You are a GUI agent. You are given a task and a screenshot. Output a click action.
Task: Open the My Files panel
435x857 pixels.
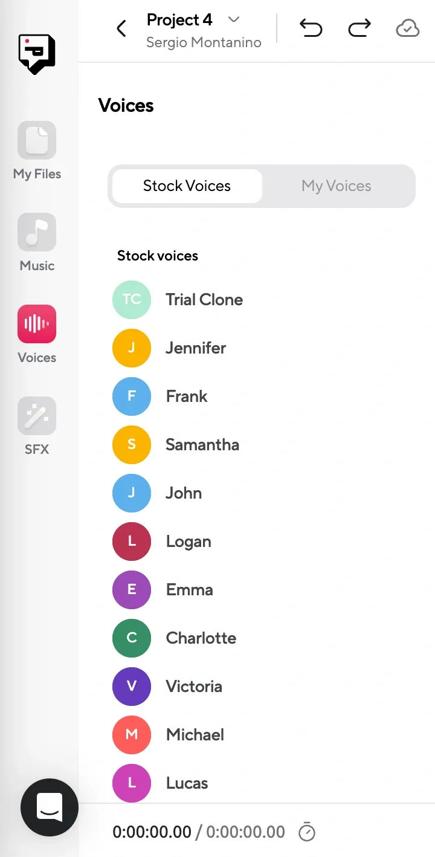pos(36,150)
